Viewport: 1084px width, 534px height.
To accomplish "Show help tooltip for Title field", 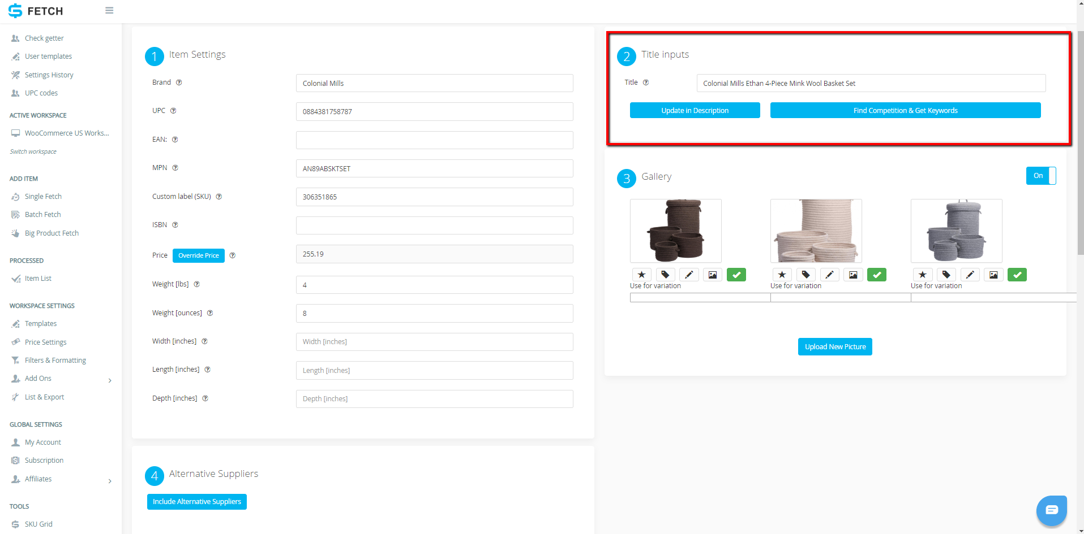I will click(x=646, y=83).
